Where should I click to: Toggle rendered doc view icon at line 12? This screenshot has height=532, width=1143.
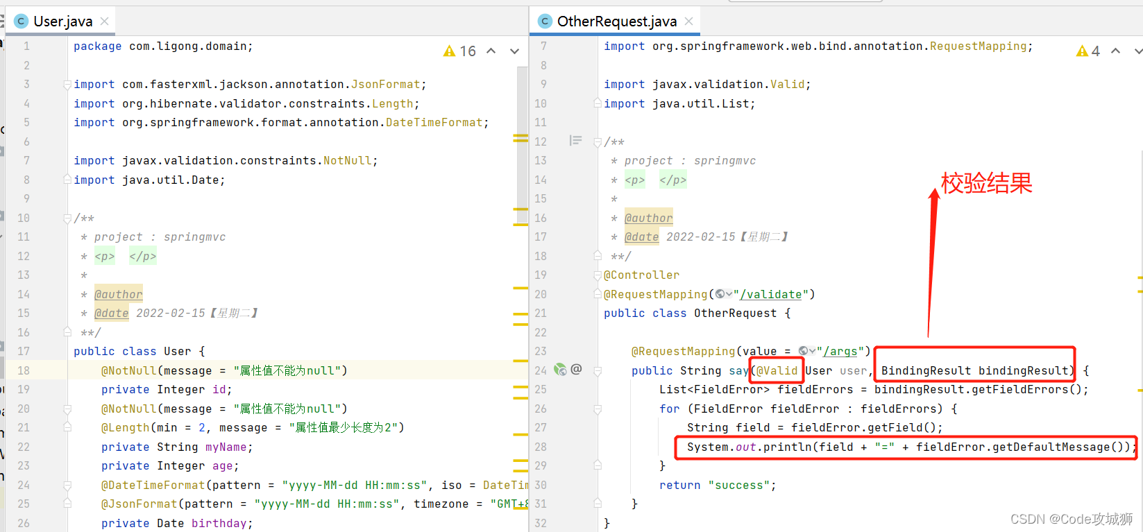click(575, 141)
